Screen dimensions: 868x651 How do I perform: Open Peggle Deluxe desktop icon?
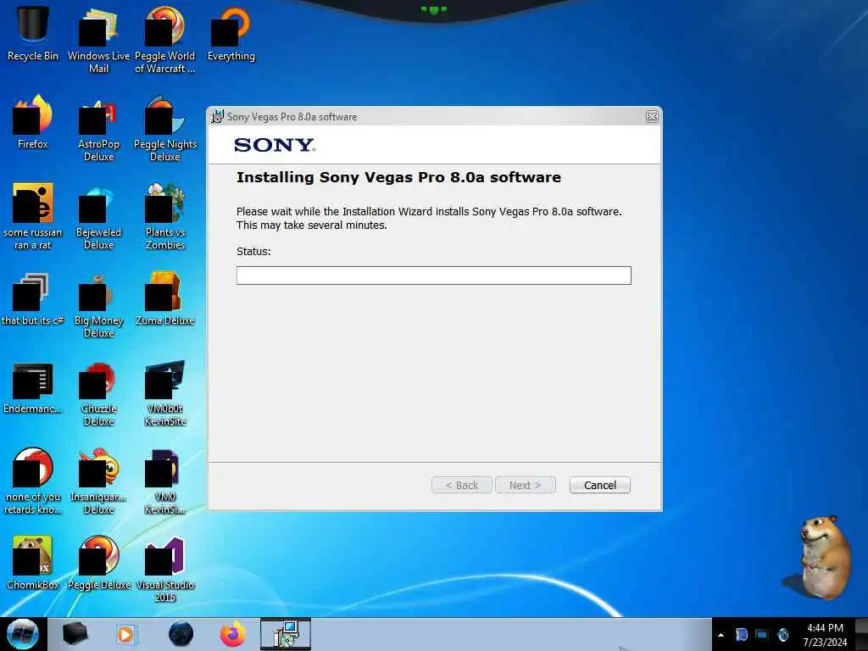pos(98,563)
